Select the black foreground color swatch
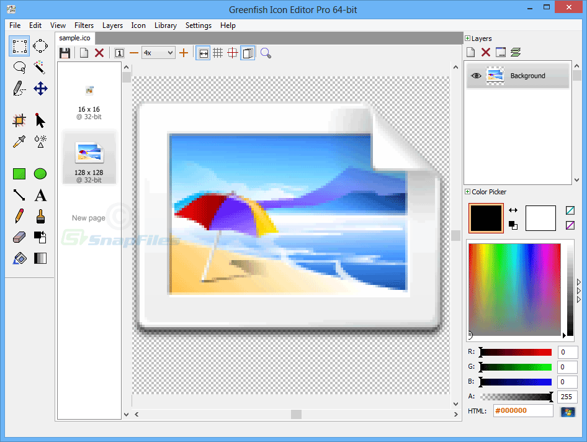The height and width of the screenshot is (442, 587). click(x=486, y=218)
